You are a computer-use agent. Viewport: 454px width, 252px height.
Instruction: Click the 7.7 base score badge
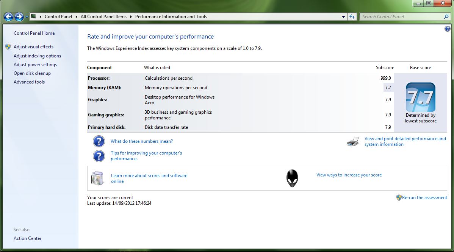point(420,97)
